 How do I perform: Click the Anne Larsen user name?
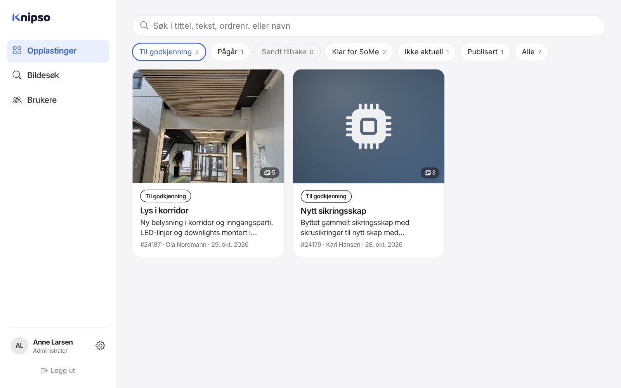click(53, 342)
